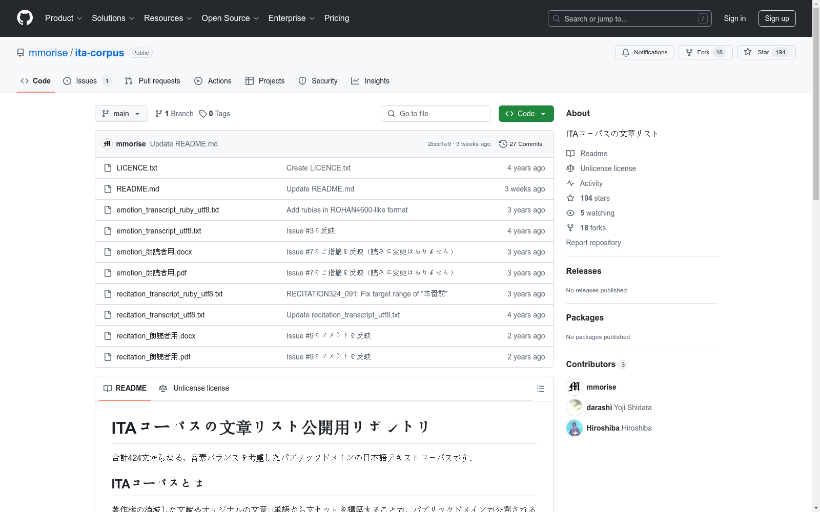
Task: Switch to the Code tab
Action: pos(35,81)
